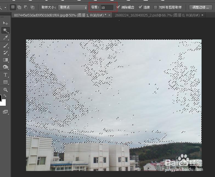215x177 pixels.
Task: Swap foreground and background colors
Action: click(x=5, y=95)
